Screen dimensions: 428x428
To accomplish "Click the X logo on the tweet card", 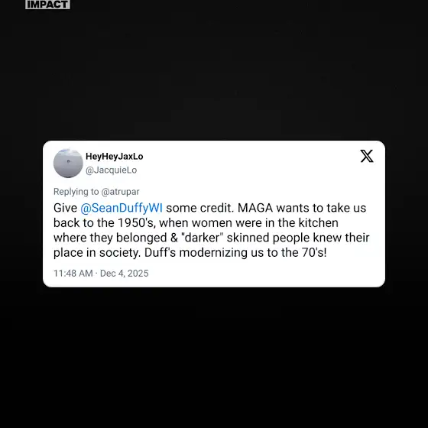I will point(367,156).
